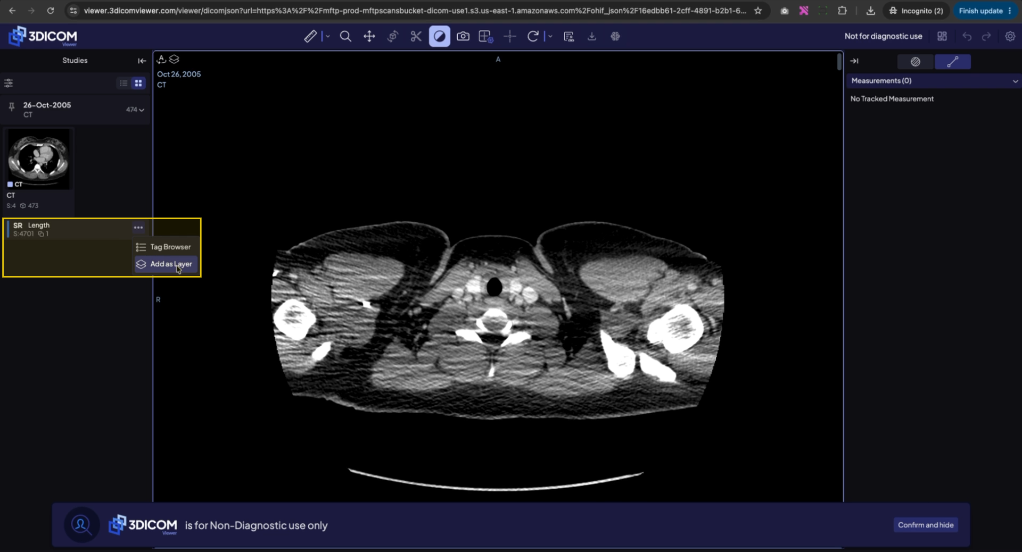Go back in browser

click(x=12, y=11)
